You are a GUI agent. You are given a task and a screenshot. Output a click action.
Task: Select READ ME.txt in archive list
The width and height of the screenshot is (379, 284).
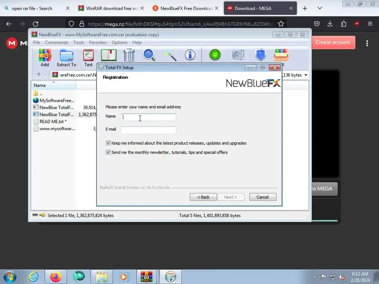(x=53, y=121)
